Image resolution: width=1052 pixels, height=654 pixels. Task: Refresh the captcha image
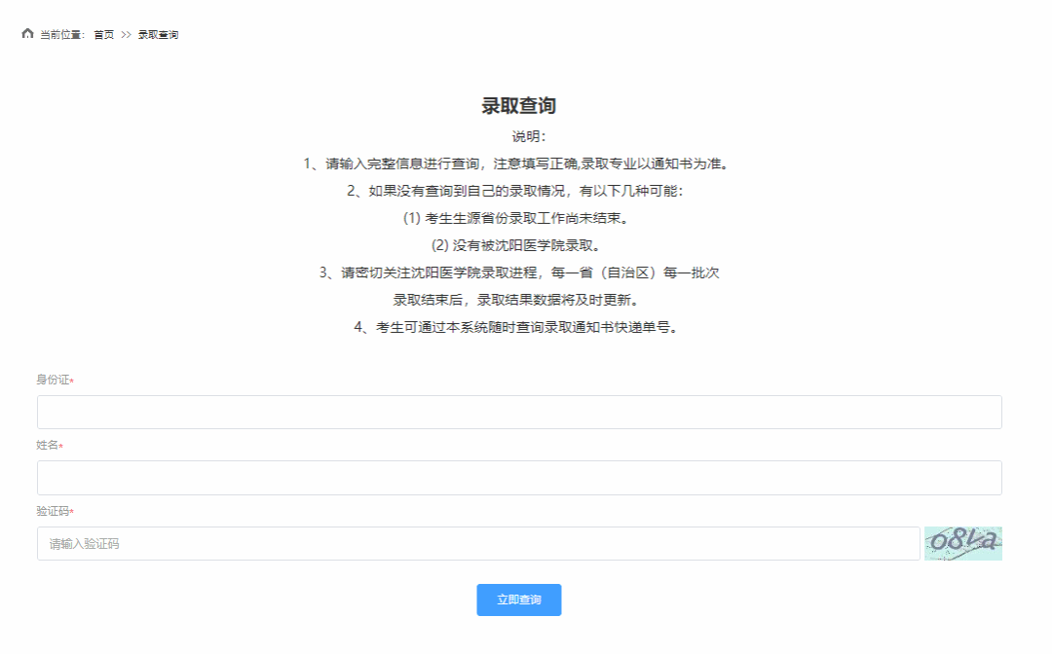coord(962,543)
